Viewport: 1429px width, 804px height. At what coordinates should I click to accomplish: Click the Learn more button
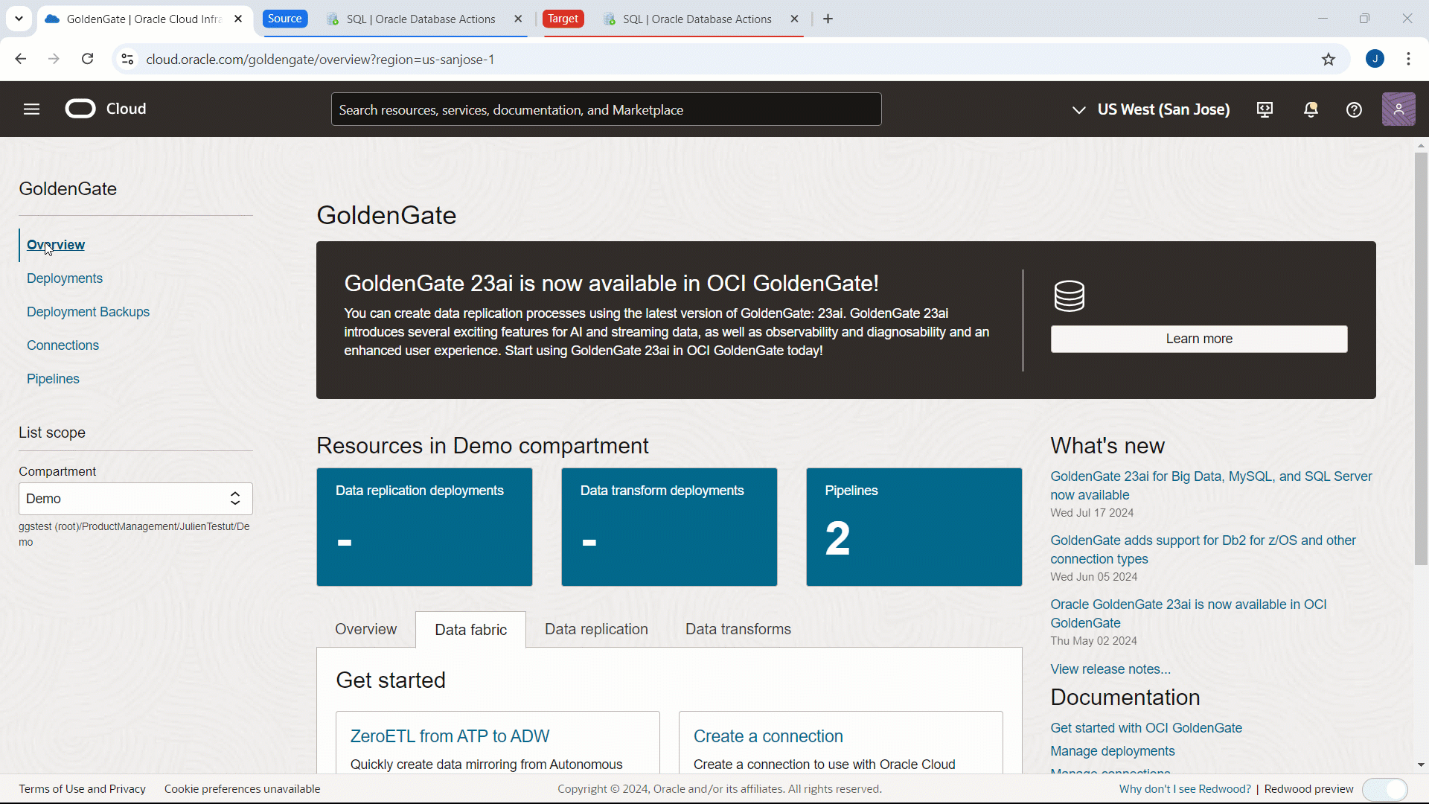coord(1198,338)
